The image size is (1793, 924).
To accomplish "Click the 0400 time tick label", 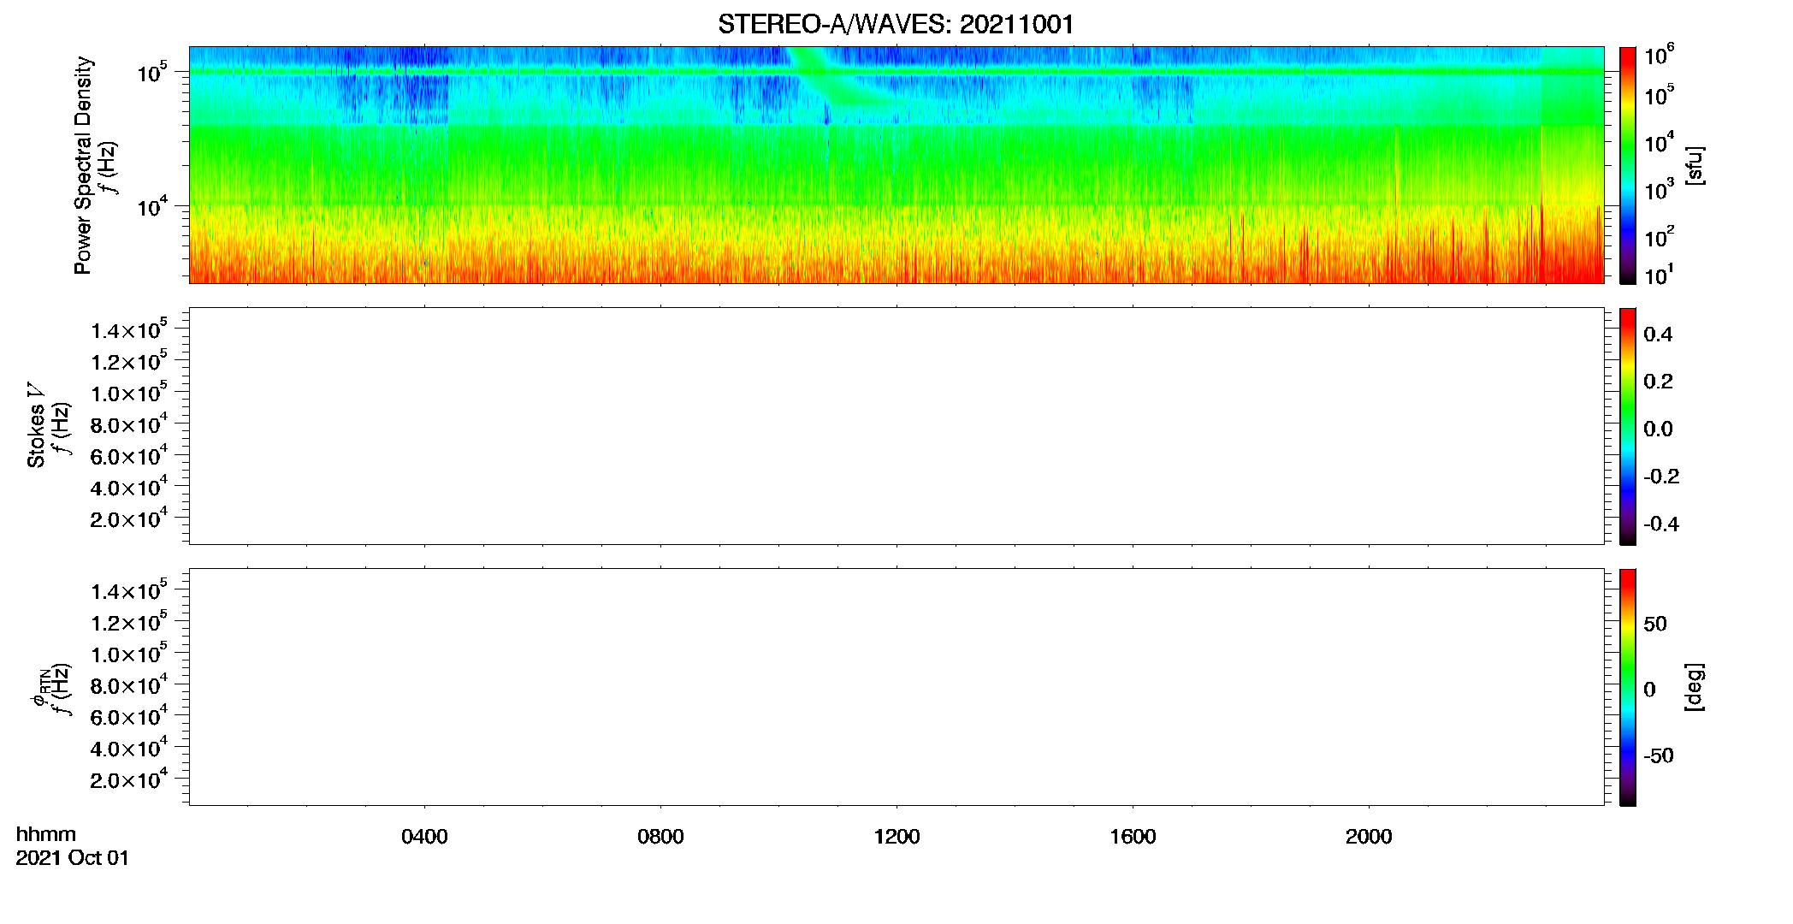I will (x=424, y=837).
